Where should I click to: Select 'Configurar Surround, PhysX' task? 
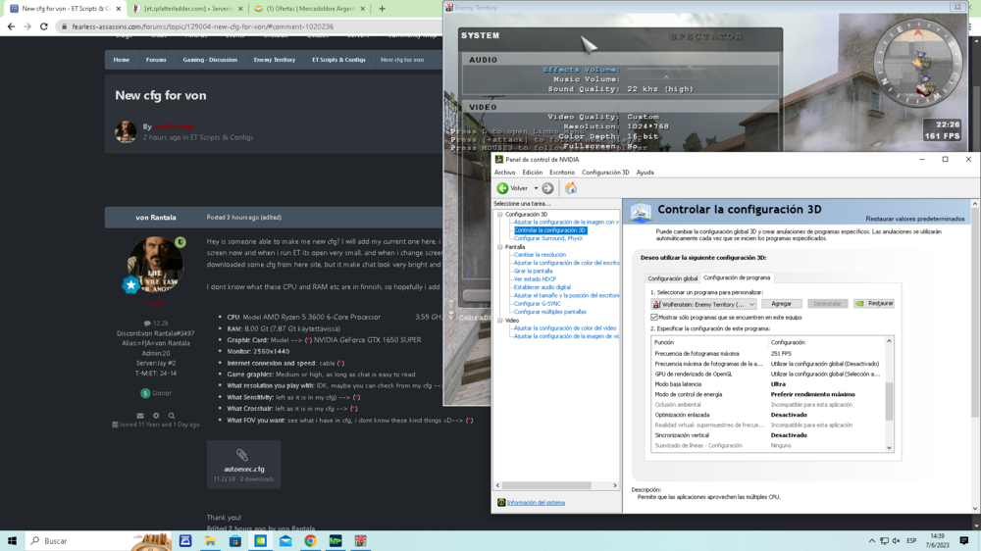tap(548, 238)
